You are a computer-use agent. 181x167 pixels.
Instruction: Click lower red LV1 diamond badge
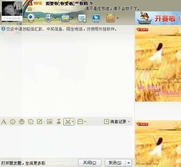coord(142,124)
